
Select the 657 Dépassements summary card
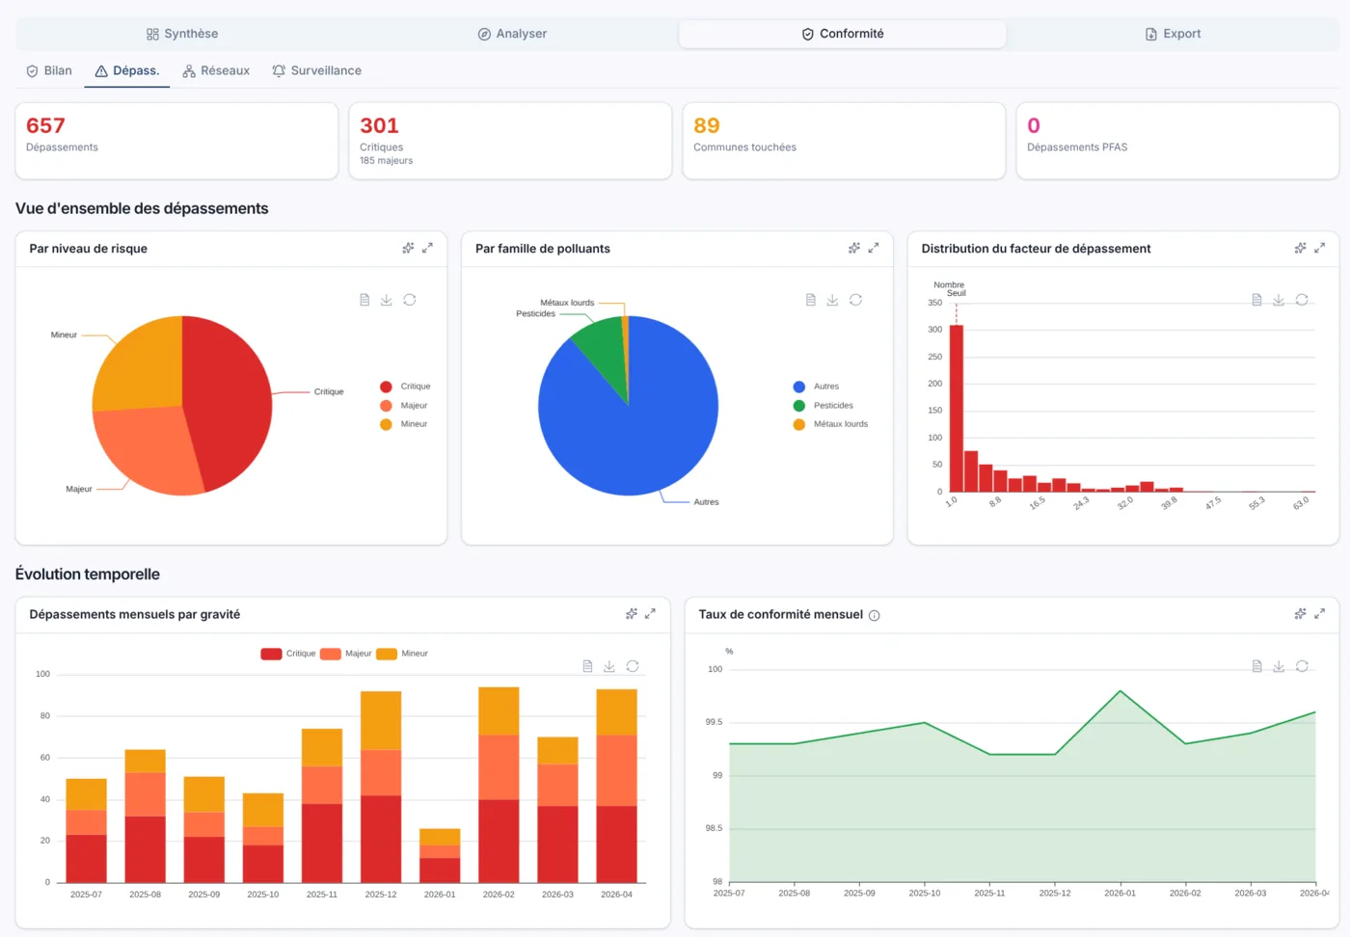tap(176, 141)
